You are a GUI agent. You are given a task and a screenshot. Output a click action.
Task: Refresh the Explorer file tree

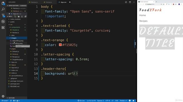(22, 16)
